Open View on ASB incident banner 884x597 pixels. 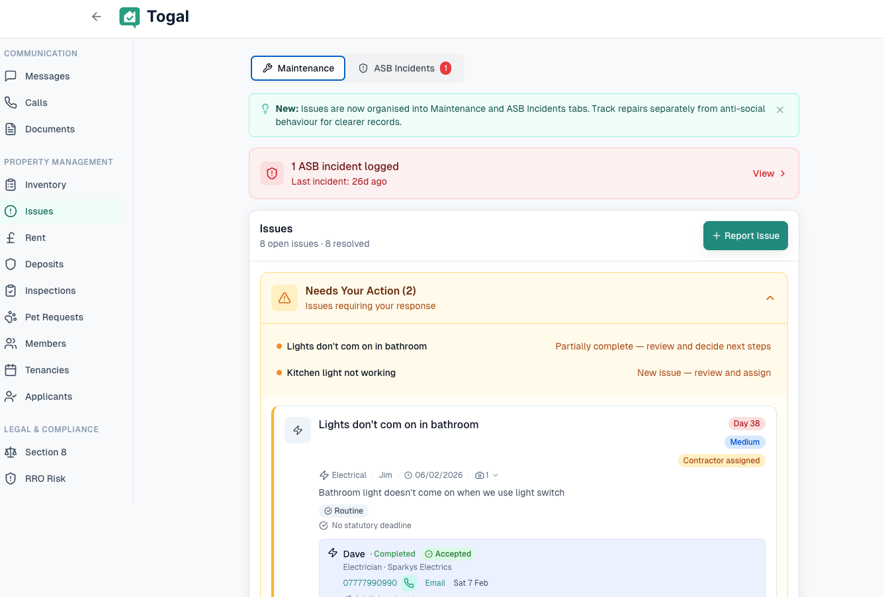tap(769, 173)
